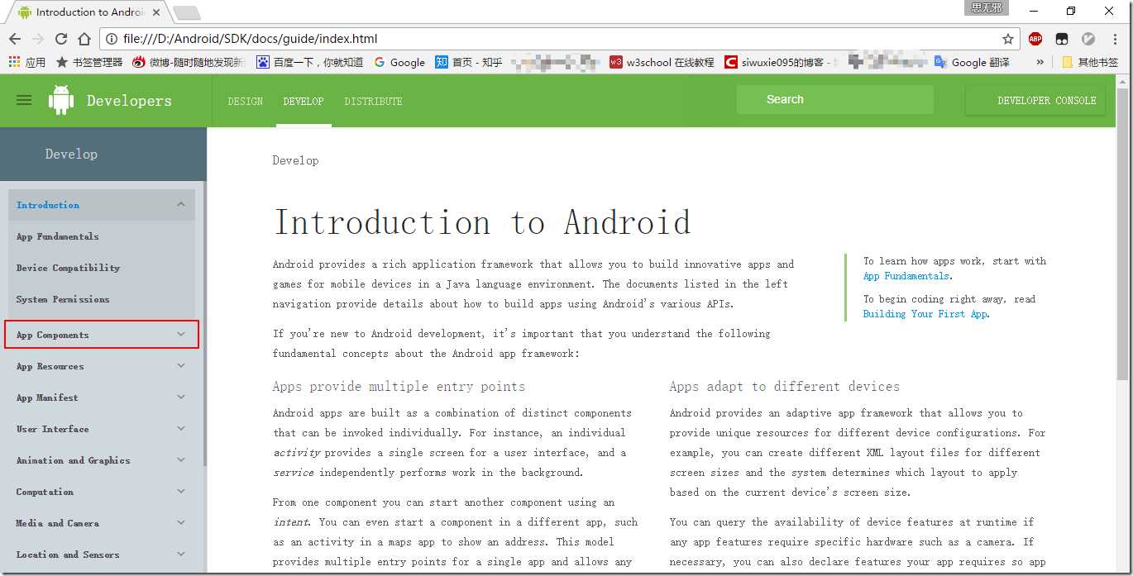
Task: Click the User Interface label text
Action: coord(52,429)
